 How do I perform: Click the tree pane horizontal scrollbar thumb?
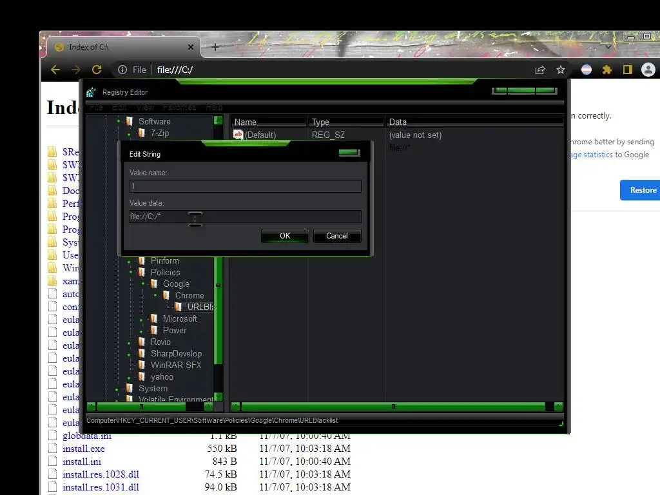pyautogui.click(x=141, y=406)
